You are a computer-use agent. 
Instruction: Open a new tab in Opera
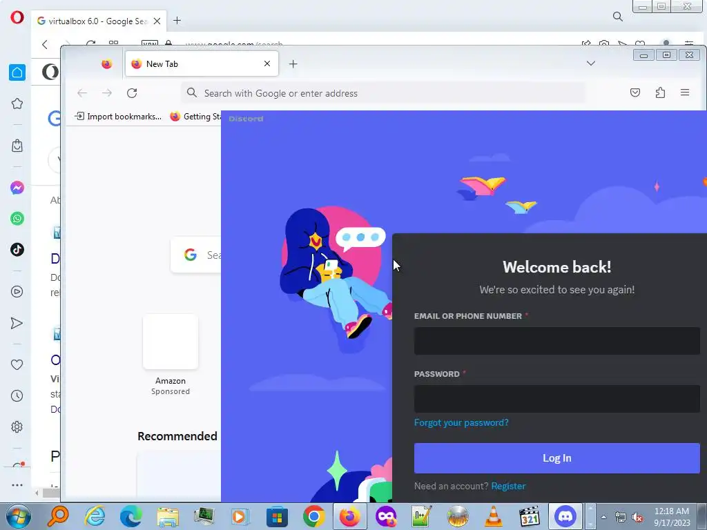(x=177, y=20)
